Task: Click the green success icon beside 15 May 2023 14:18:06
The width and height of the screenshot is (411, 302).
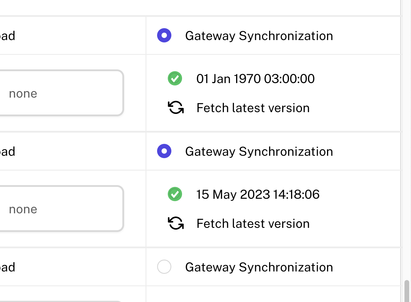Action: (175, 194)
